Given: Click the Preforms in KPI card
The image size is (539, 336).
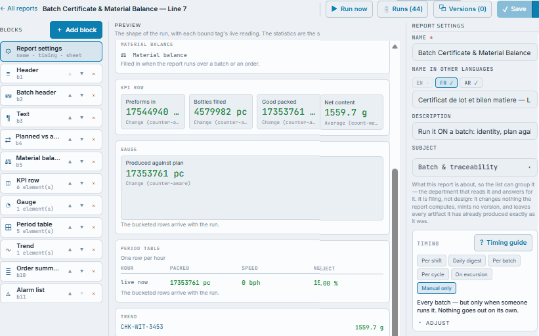Looking at the screenshot, I should [152, 112].
